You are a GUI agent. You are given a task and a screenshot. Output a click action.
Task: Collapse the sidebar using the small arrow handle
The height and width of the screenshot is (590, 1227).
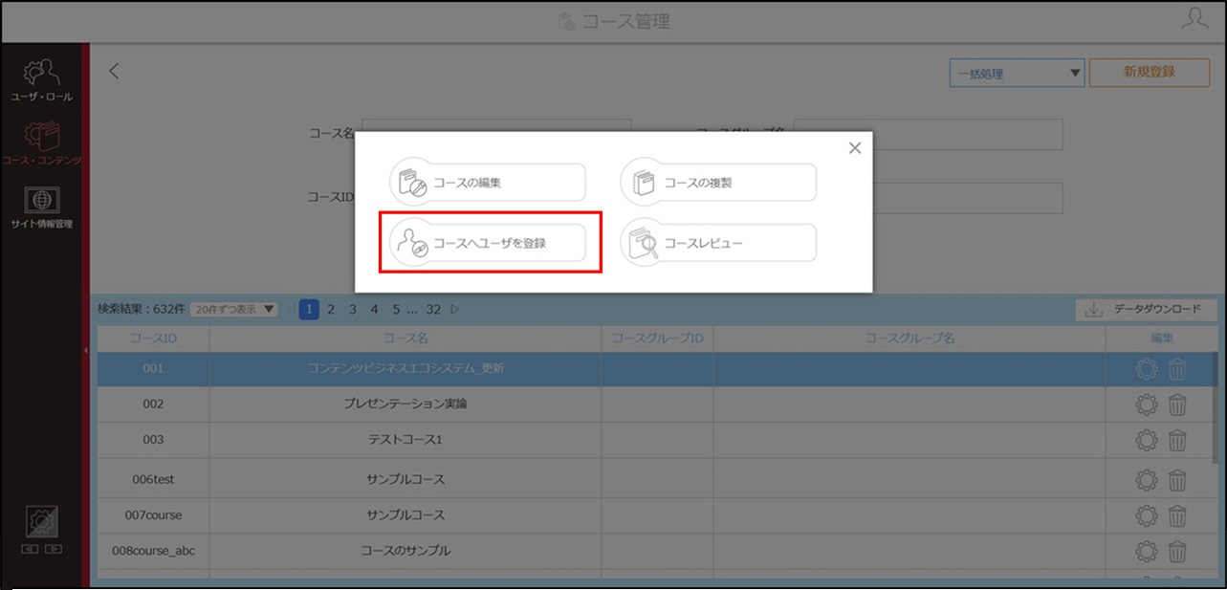(x=85, y=351)
